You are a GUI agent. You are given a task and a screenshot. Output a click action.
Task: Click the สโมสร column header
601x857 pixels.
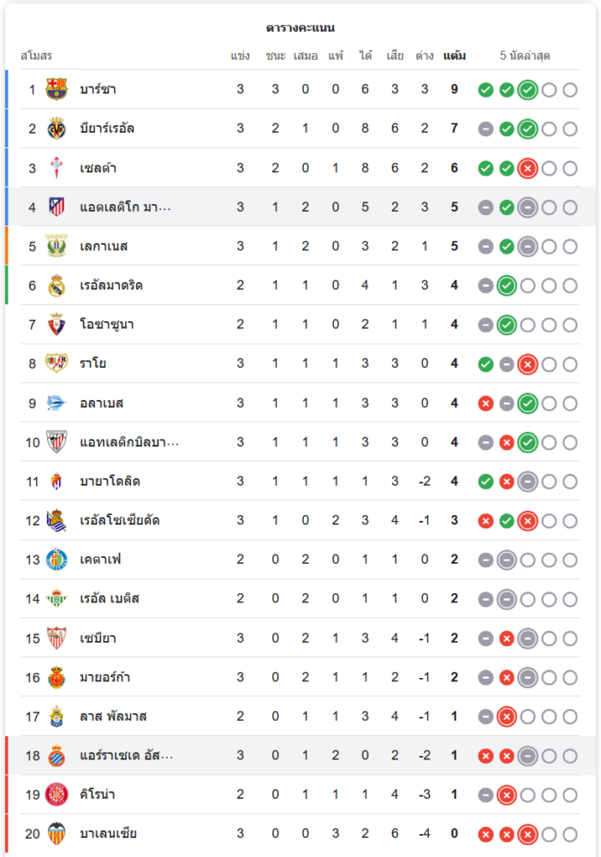pos(36,56)
